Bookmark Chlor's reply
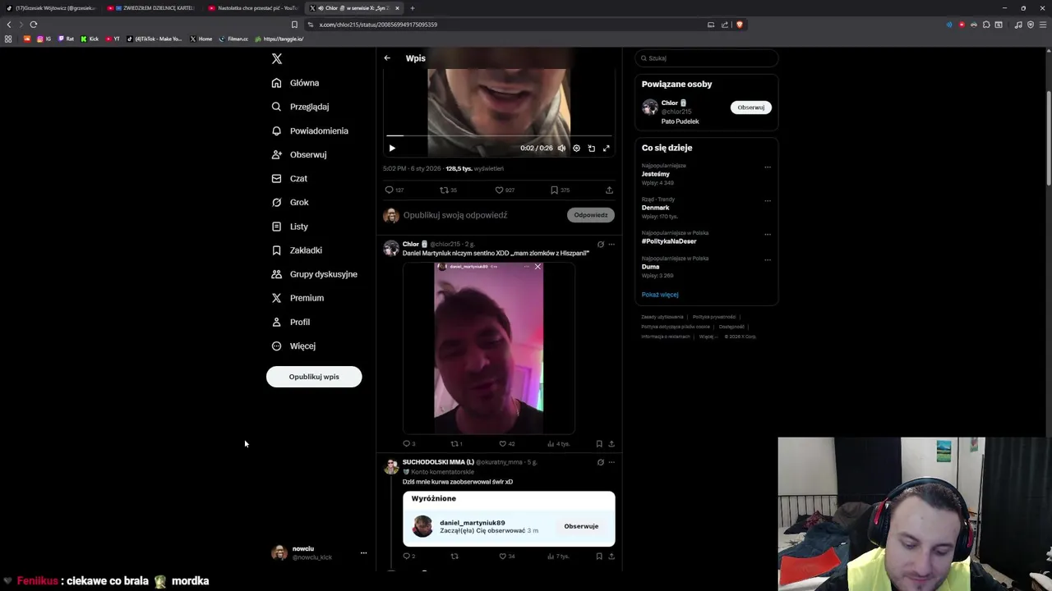This screenshot has height=591, width=1052. pos(599,444)
